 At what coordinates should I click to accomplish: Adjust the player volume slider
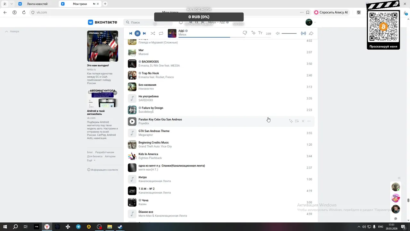289,33
